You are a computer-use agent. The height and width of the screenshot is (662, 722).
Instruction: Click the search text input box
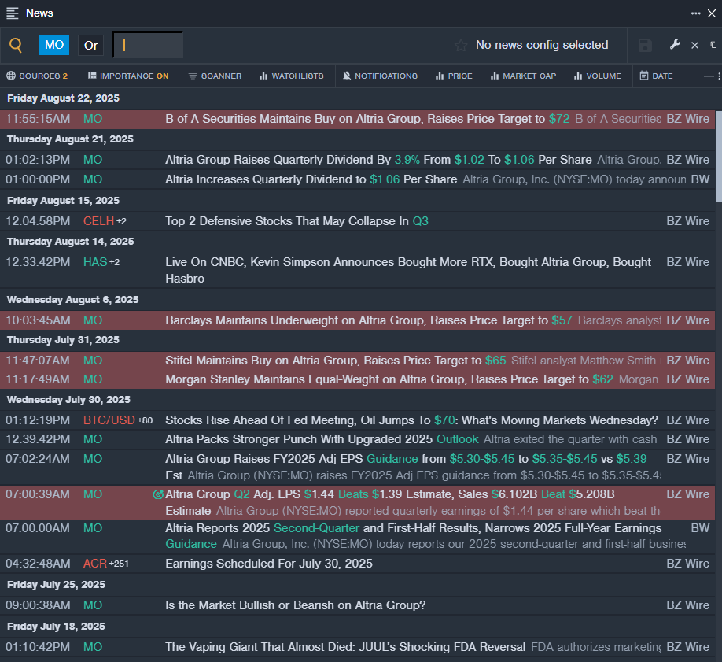[x=149, y=45]
